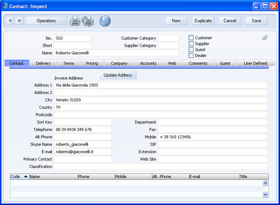Viewport: 280px width, 205px height.
Task: Click the Short field
Action: tap(72, 45)
